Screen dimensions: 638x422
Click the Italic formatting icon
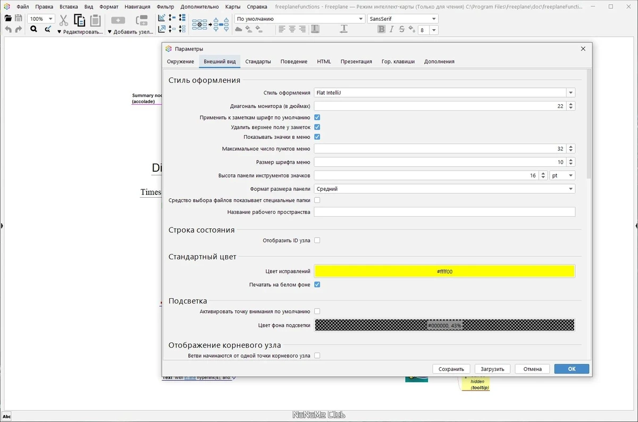click(x=392, y=30)
